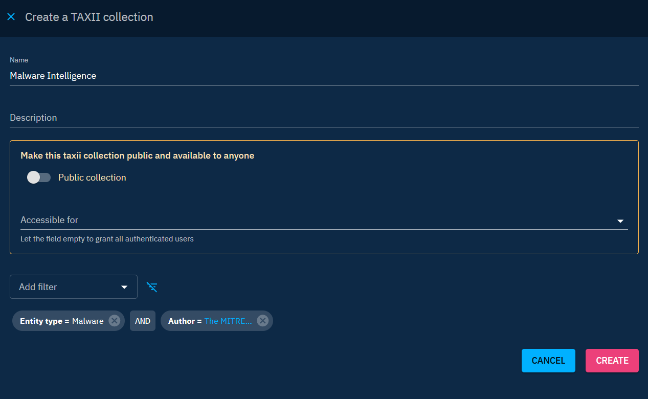
Task: Toggle the AND filter operator
Action: 142,321
